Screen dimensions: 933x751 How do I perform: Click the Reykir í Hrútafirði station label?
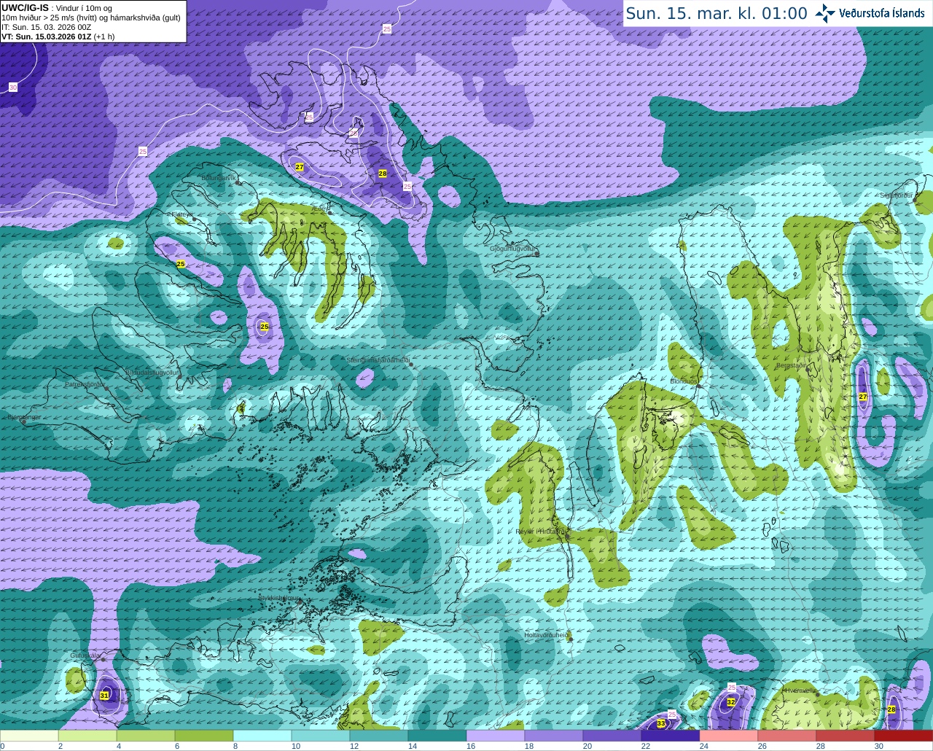tap(541, 532)
